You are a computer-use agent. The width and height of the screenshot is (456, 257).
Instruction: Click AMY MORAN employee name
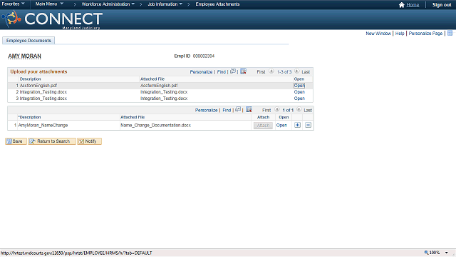pyautogui.click(x=24, y=56)
